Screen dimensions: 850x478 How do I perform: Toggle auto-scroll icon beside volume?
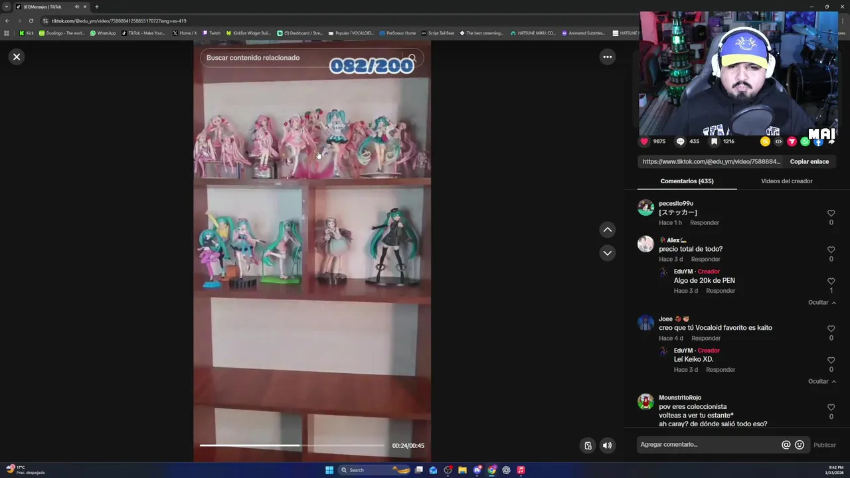(x=588, y=445)
